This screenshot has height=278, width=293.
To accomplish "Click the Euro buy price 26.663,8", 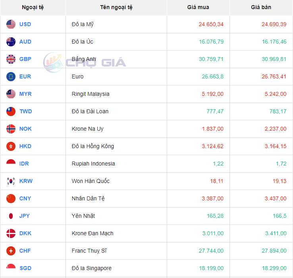I will pos(212,76).
